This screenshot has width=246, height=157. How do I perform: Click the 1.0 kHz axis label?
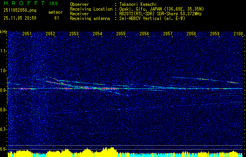(4, 71)
